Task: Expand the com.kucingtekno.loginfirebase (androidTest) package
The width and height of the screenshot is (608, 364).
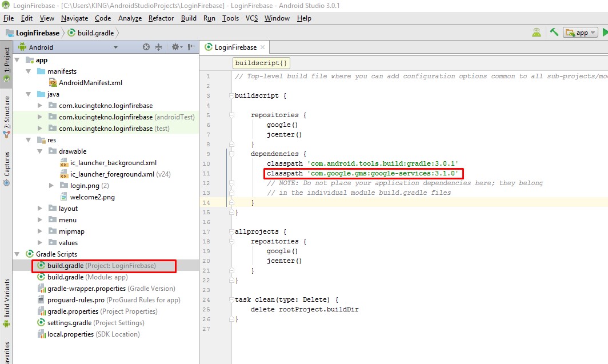Action: 39,117
